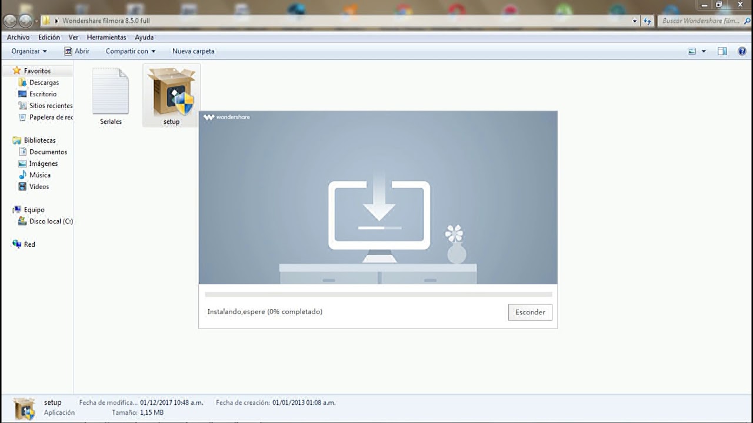
Task: Toggle the preview pane button
Action: pos(722,52)
